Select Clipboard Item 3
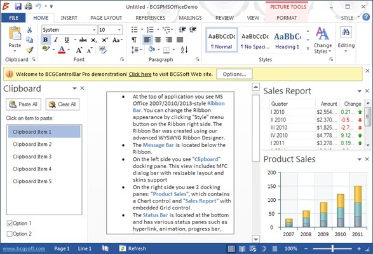Viewport: 373px width, 254px height. pyautogui.click(x=44, y=157)
